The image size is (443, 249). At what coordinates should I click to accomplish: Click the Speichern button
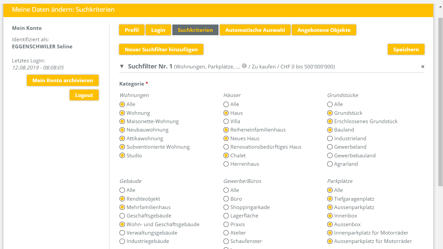[406, 50]
